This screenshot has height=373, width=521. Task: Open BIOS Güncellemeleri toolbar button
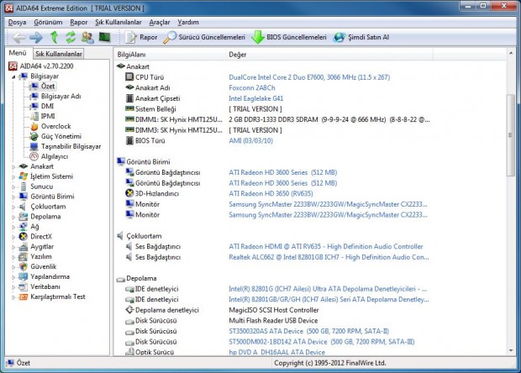[289, 37]
